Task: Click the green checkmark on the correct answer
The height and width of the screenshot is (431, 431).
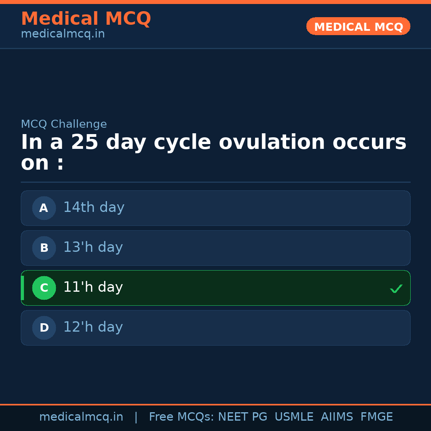Action: (x=396, y=288)
